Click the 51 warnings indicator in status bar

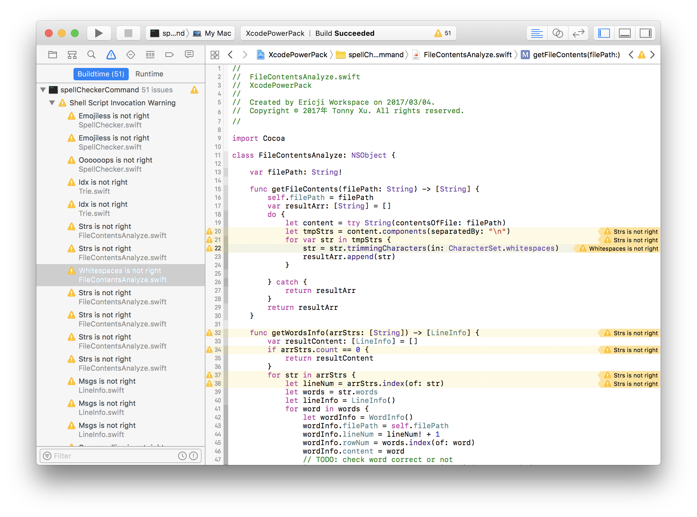pos(443,33)
